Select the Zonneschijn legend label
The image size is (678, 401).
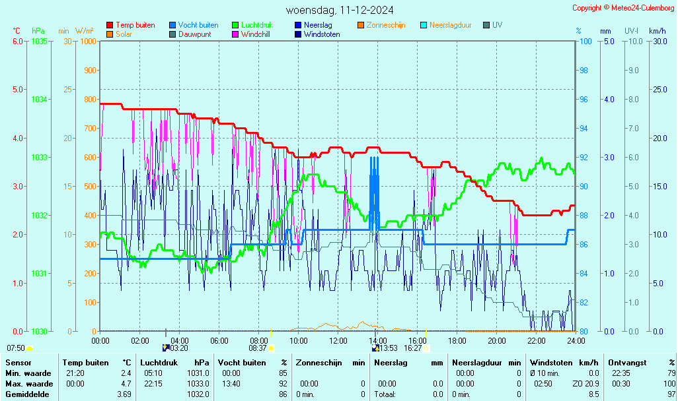point(385,25)
